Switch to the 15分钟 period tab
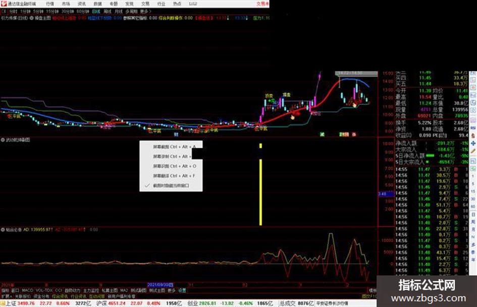Screen dimensions: 477x307 point(52,11)
